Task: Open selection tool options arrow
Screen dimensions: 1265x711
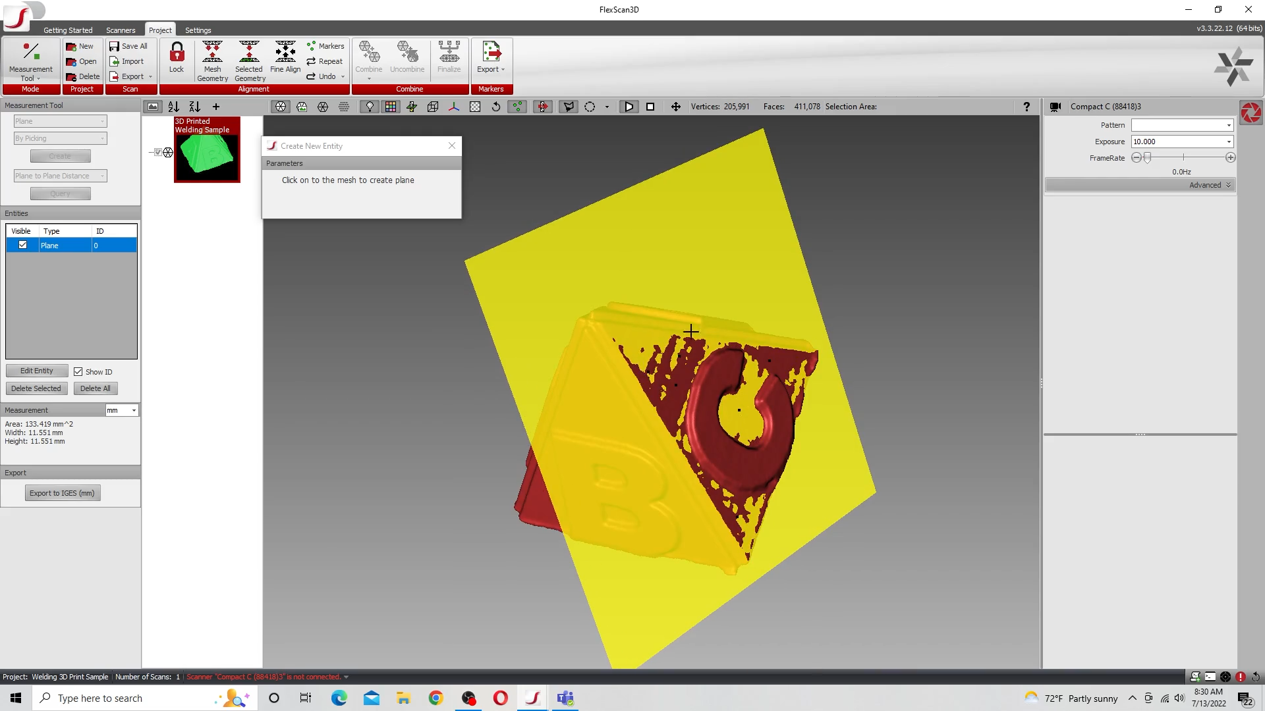Action: coord(607,107)
